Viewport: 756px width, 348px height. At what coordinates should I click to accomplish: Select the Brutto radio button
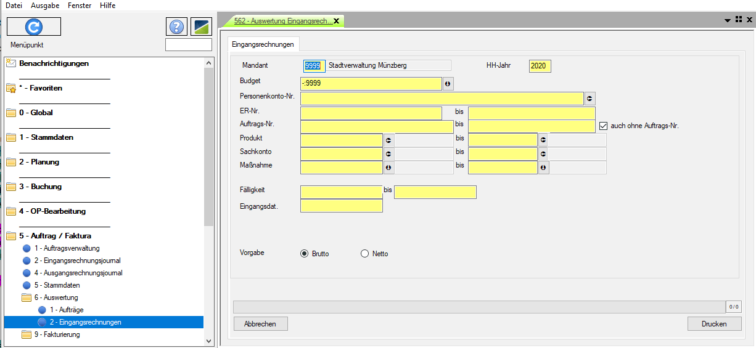pos(304,254)
